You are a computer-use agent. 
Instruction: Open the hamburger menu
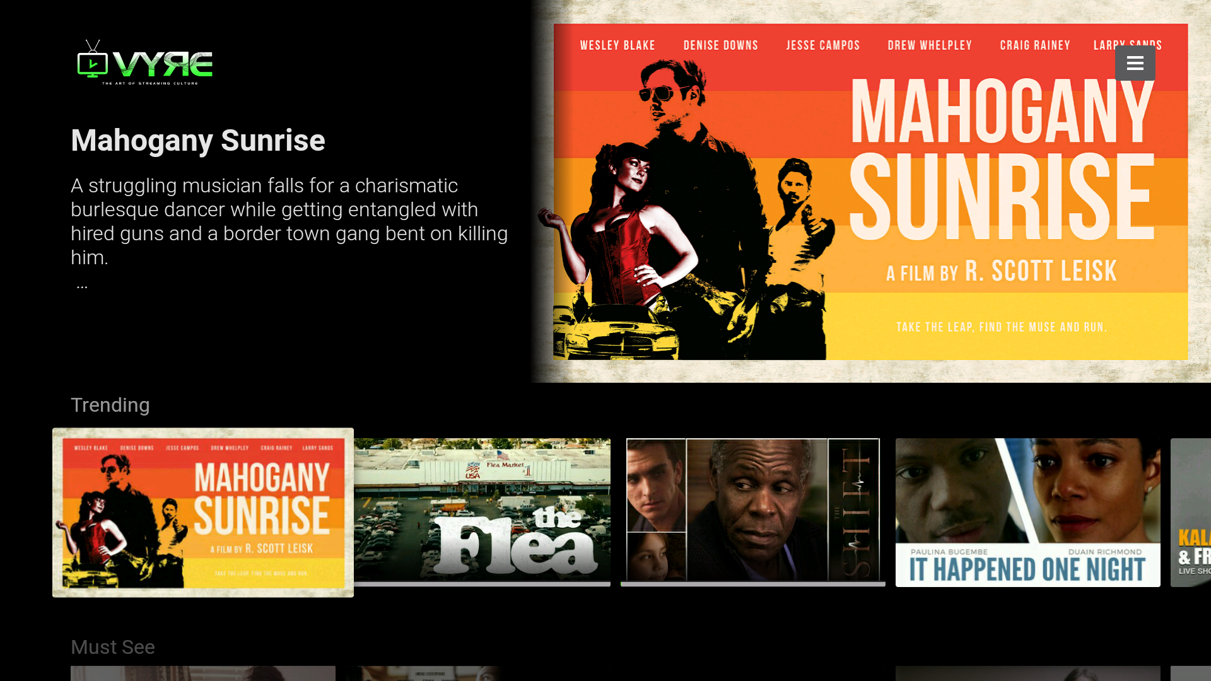(x=1135, y=63)
